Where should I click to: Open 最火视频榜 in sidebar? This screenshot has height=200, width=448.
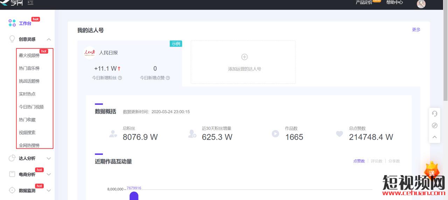click(x=29, y=55)
